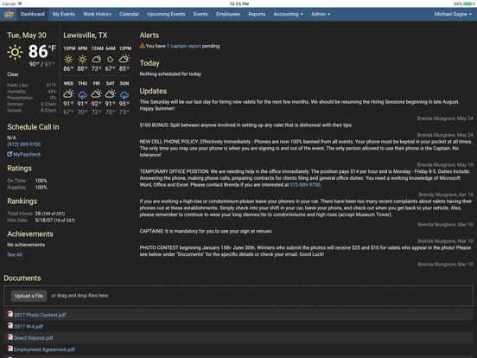Open the Events page
Image resolution: width=477 pixels, height=358 pixels.
tap(200, 14)
